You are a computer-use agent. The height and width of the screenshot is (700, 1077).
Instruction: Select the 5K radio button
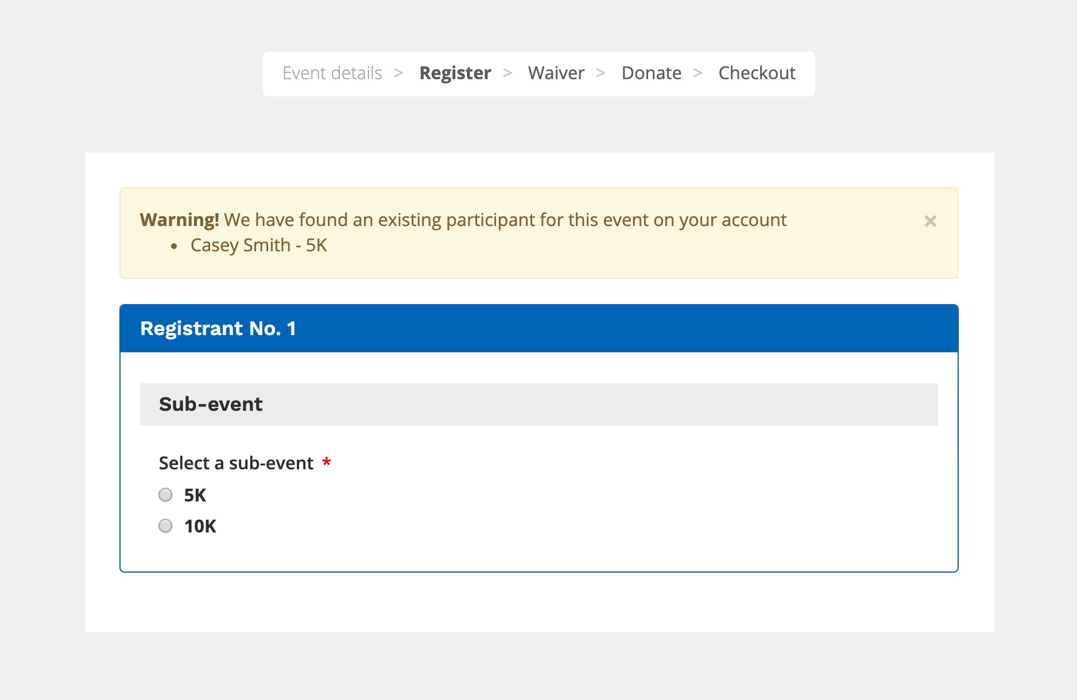pos(165,495)
